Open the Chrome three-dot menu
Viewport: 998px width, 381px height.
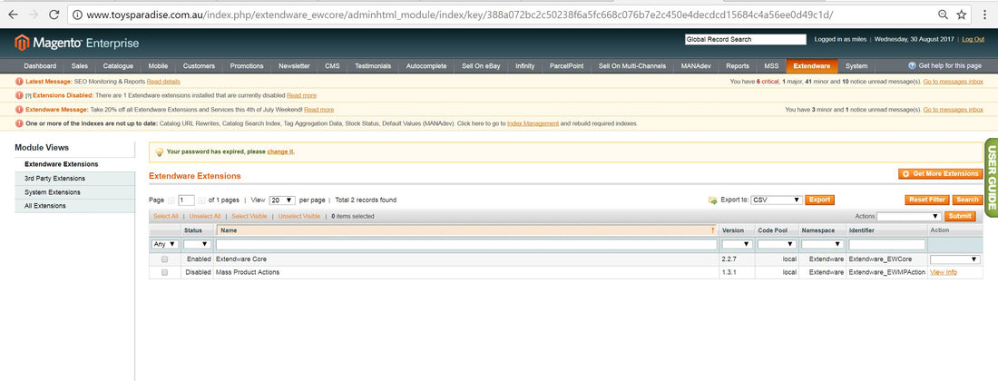985,14
